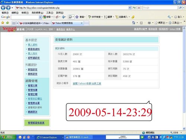This screenshot has height=140, width=186.
Task: Click the yellow highlighter icon in Google Toolbar
Action: [x=133, y=17]
